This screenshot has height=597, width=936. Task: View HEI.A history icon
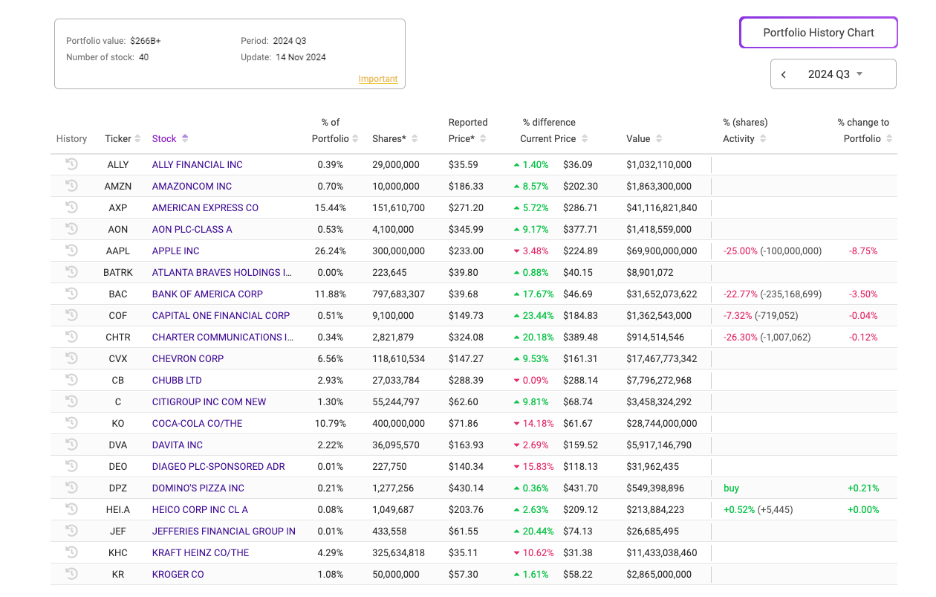point(71,509)
